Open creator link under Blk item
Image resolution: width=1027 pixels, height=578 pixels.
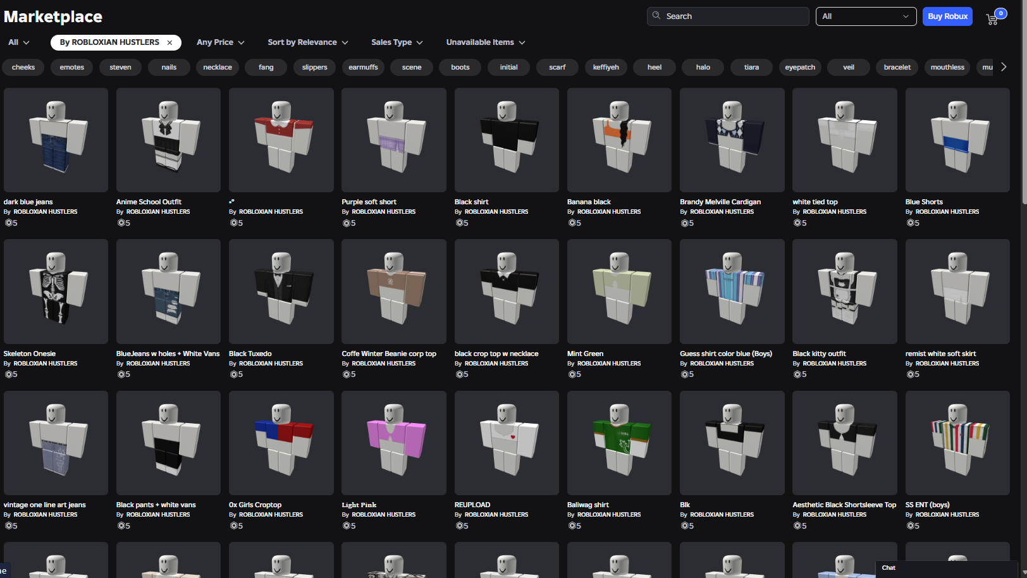[x=722, y=515]
